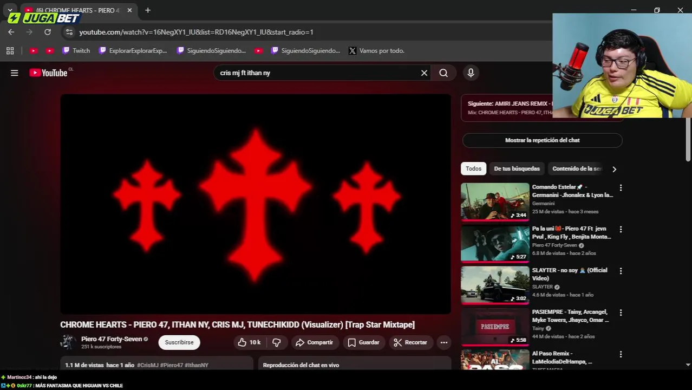The image size is (692, 390).
Task: Open browser tab search dropdown
Action: tap(10, 10)
